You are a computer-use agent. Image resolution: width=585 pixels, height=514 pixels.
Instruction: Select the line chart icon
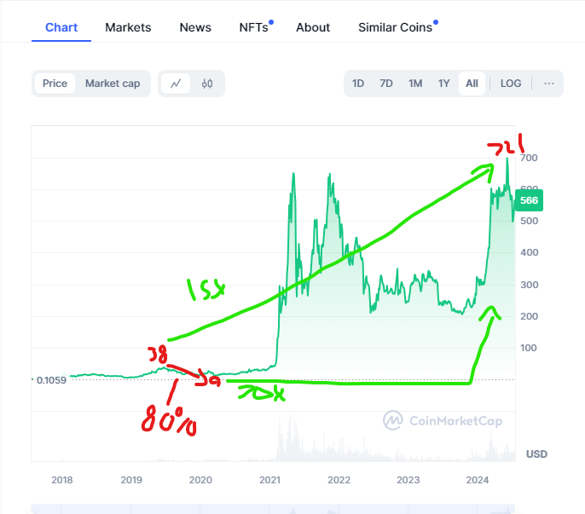[176, 84]
